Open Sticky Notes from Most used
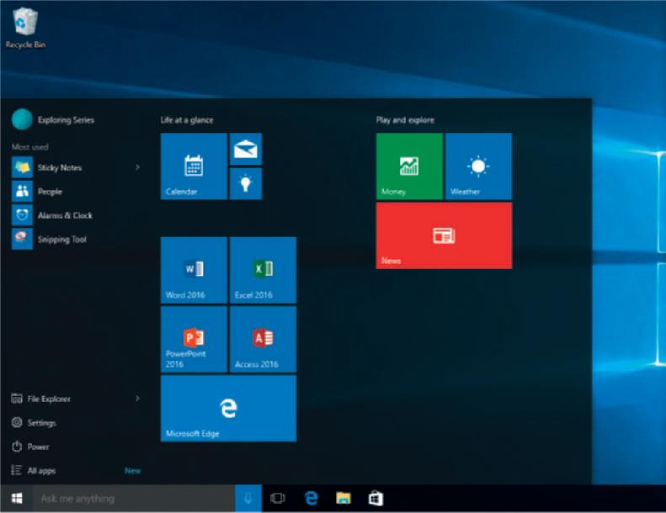 pos(77,167)
